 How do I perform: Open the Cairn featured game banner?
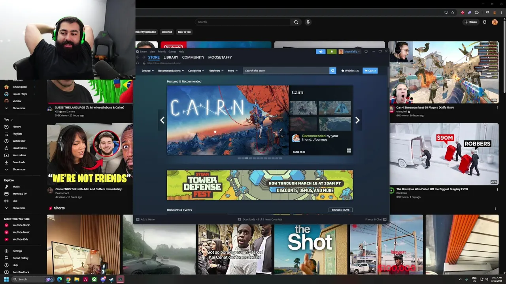click(228, 120)
